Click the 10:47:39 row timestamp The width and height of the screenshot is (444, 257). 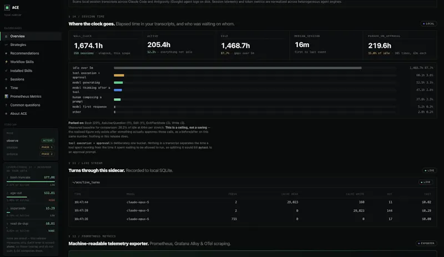tap(81, 211)
